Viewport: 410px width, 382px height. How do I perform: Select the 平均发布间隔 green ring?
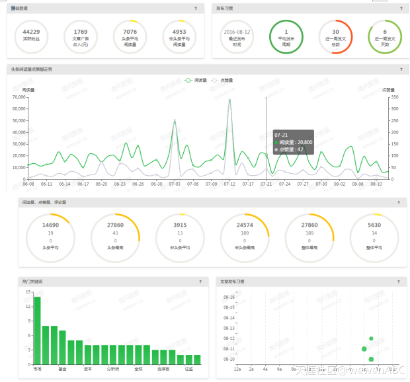tap(286, 36)
